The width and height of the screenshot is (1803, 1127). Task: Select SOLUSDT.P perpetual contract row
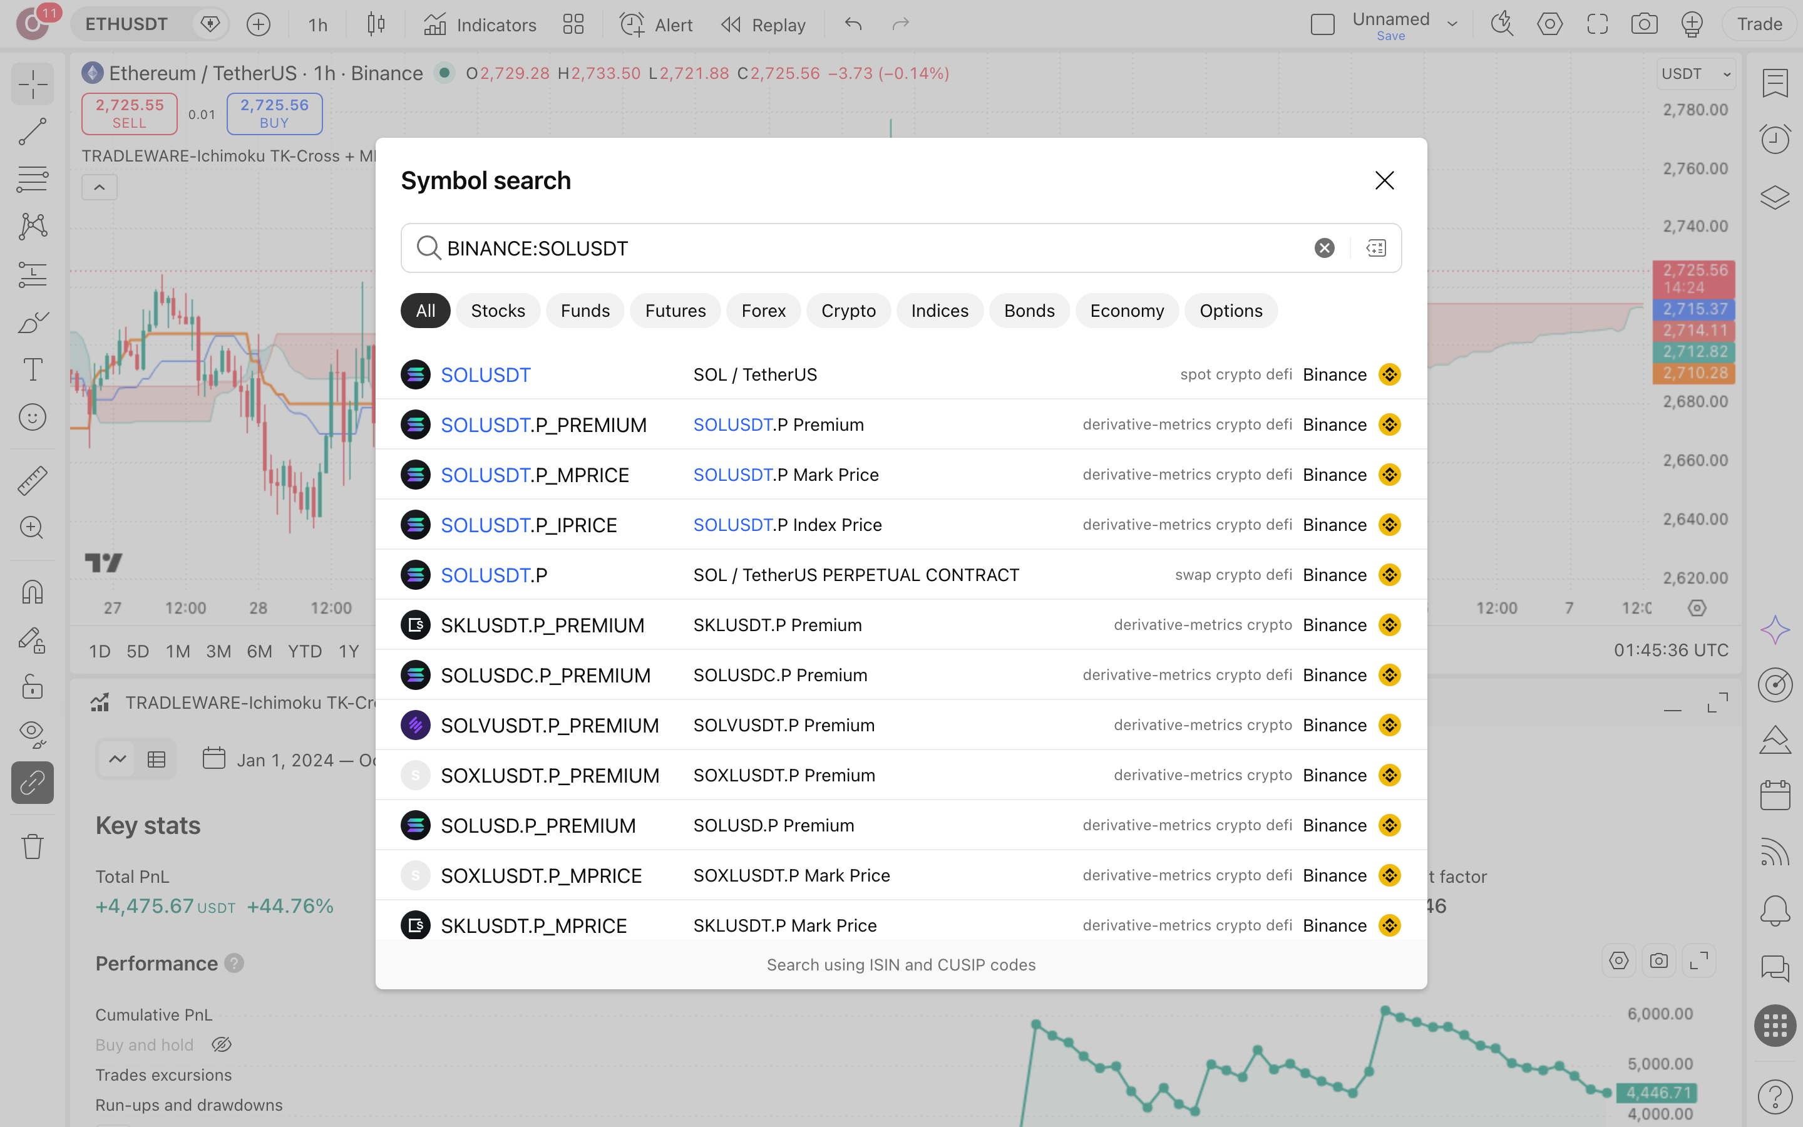coord(901,575)
